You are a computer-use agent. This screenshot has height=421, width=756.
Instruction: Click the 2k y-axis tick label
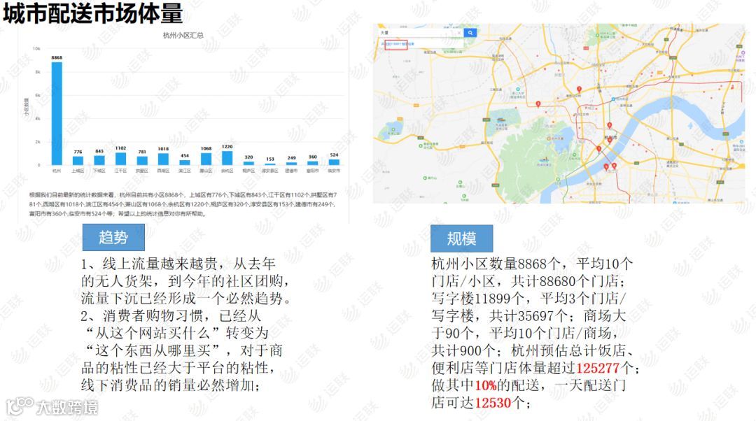coord(38,142)
